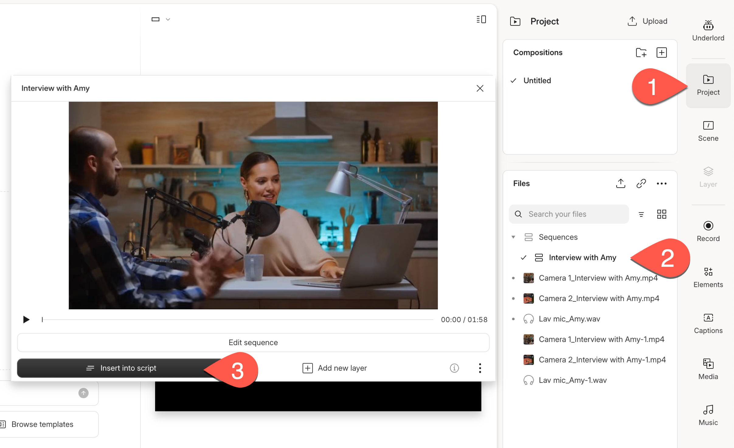
Task: Click the link icon in Files header
Action: click(x=641, y=183)
